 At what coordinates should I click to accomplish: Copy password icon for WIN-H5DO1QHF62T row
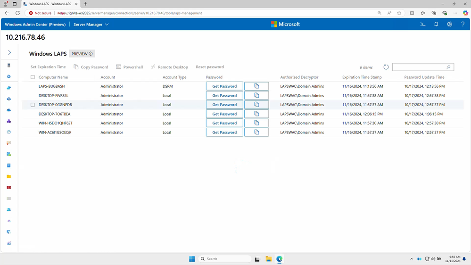[256, 123]
